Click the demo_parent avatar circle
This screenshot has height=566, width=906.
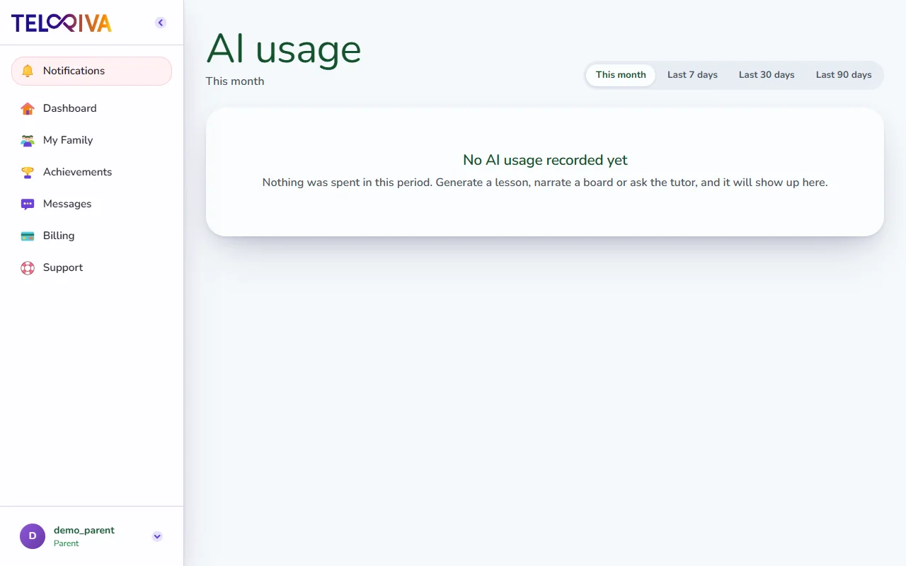(33, 536)
